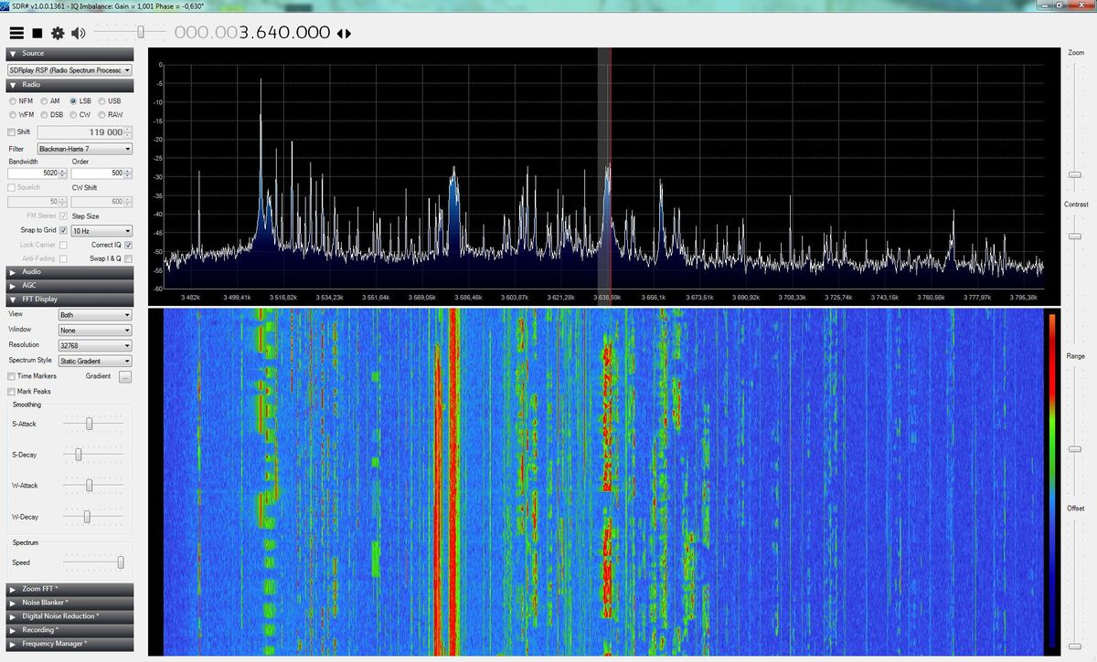Image resolution: width=1097 pixels, height=662 pixels.
Task: Collapse the Source panel
Action: (69, 54)
